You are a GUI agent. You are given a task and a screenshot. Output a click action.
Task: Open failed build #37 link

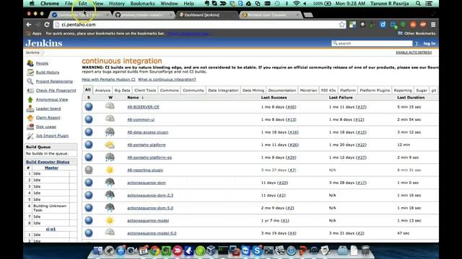coord(361,107)
